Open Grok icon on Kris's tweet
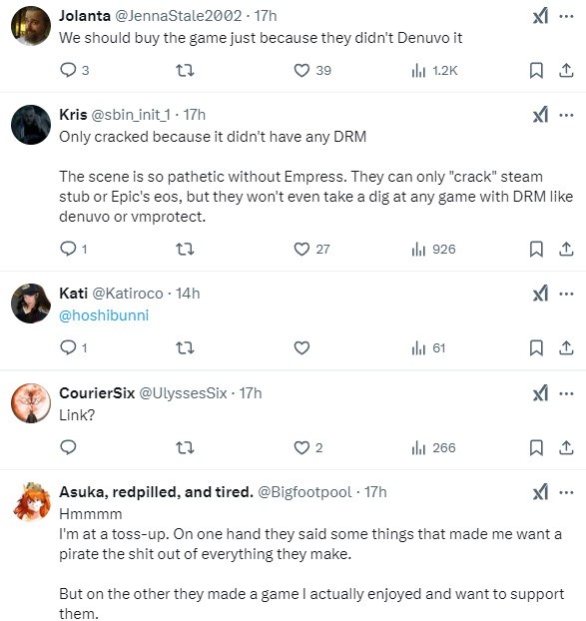 [x=540, y=115]
